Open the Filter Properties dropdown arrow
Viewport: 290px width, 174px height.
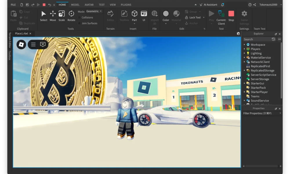click(x=280, y=113)
